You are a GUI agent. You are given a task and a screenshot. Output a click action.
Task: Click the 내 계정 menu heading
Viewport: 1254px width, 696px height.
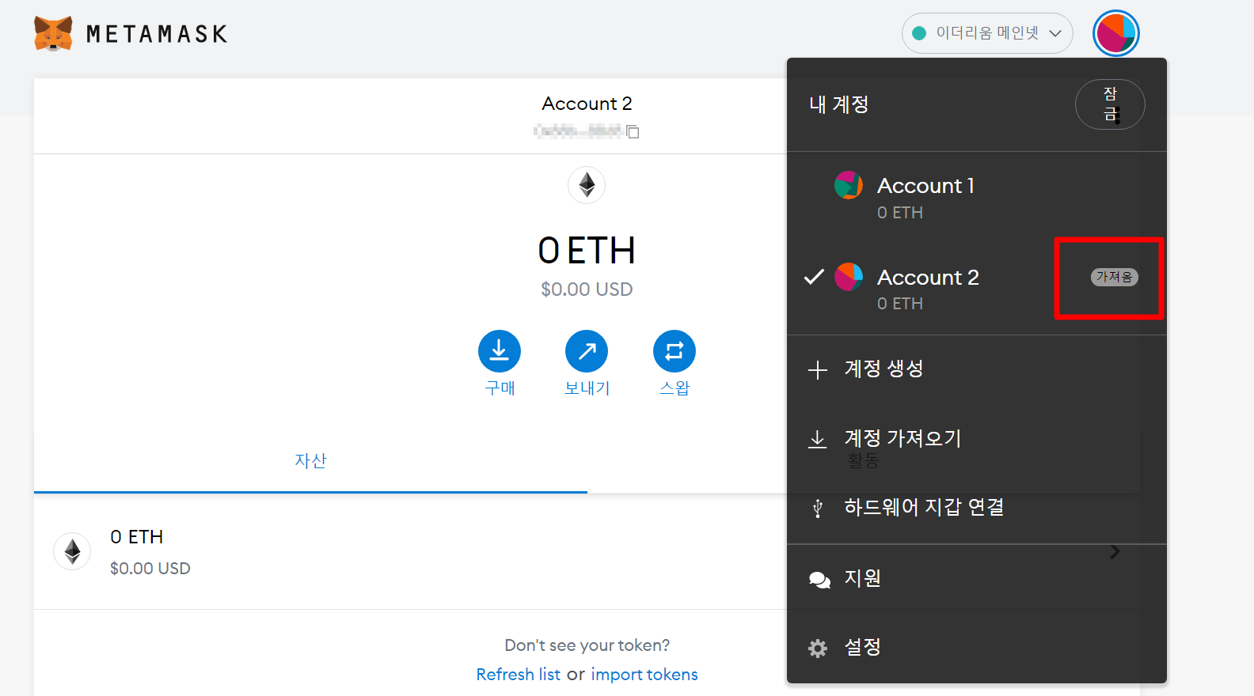839,104
